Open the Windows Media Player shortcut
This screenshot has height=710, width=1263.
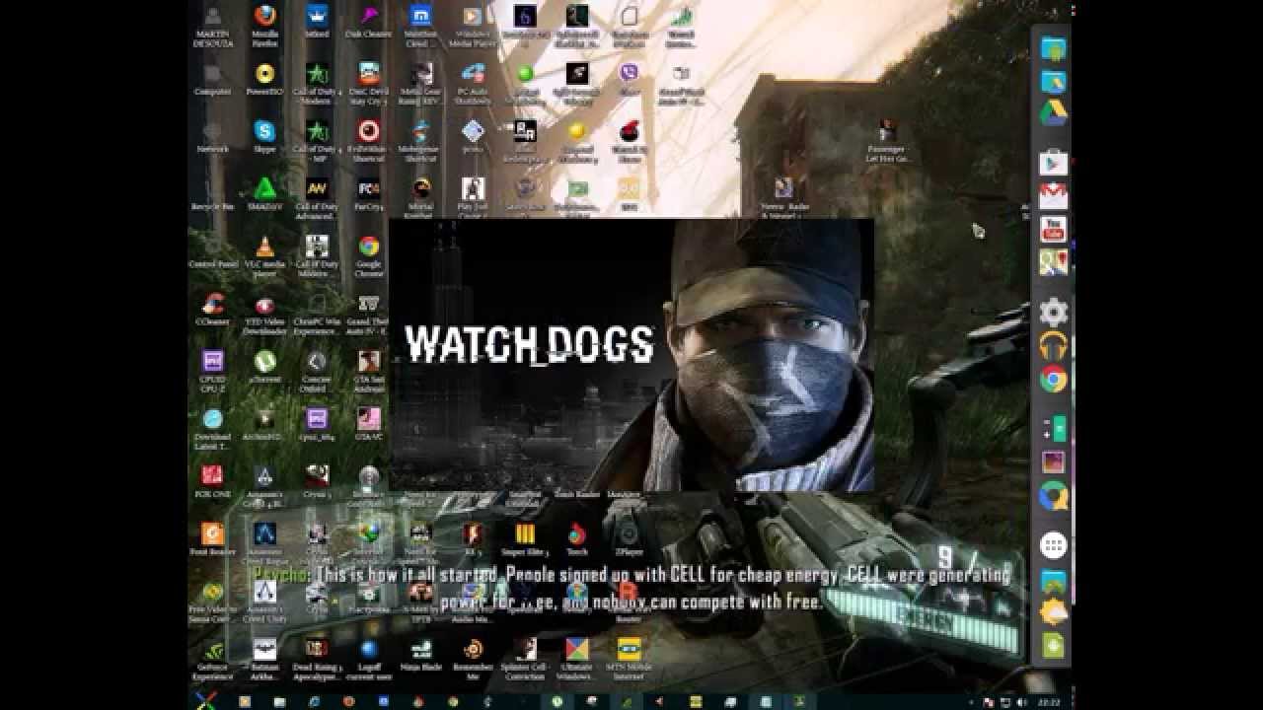[473, 24]
